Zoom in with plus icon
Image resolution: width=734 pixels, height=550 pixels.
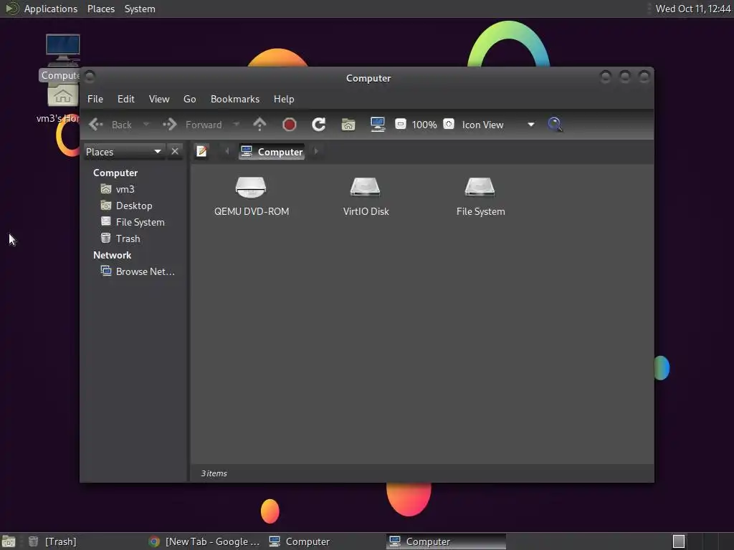[449, 124]
